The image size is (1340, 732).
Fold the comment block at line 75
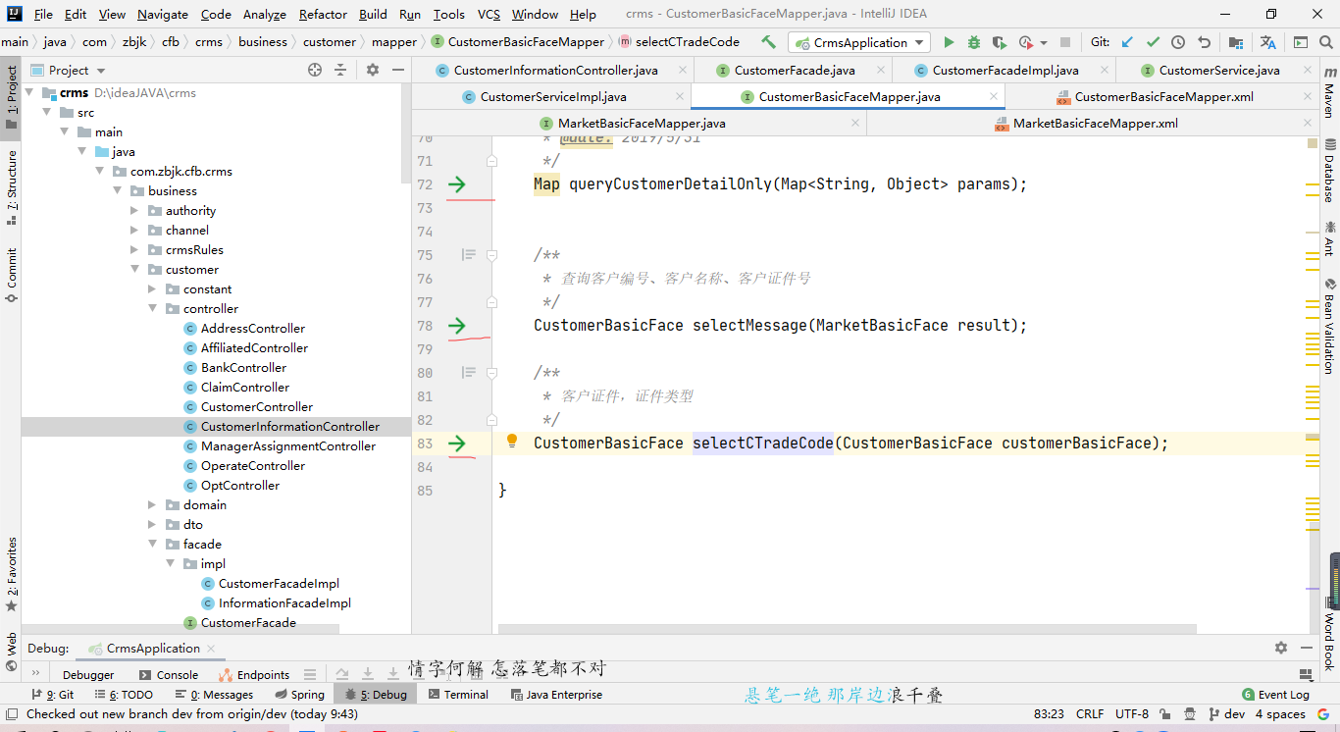(492, 255)
